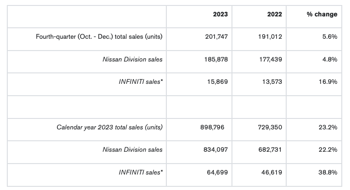Click the 2023 column header
Image resolution: width=350 pixels, height=190 pixels.
[x=220, y=14]
